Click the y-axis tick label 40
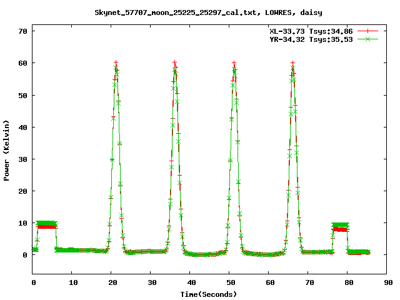Image resolution: width=400 pixels, height=300 pixels. click(22, 127)
